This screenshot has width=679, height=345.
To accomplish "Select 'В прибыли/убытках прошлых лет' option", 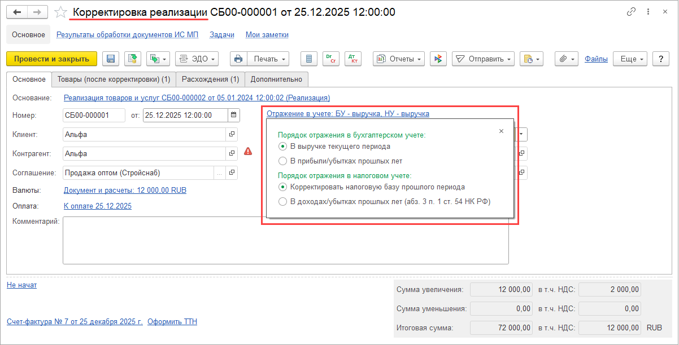I will [x=282, y=161].
